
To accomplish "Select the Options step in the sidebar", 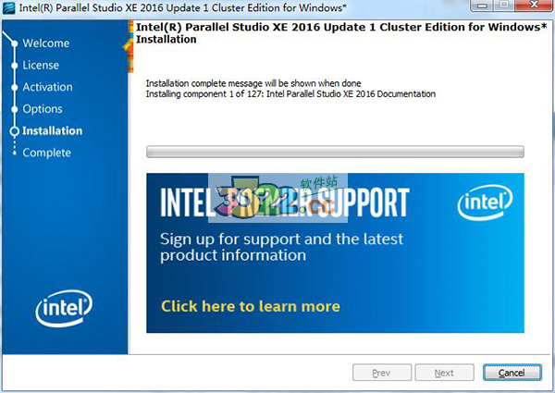I will pyautogui.click(x=43, y=109).
